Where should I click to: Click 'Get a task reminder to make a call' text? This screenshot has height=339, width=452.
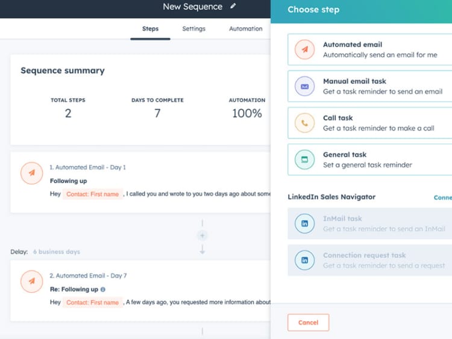[378, 128]
